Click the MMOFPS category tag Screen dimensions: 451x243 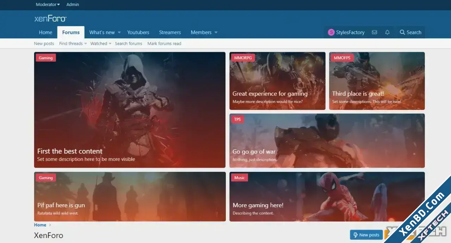(342, 58)
